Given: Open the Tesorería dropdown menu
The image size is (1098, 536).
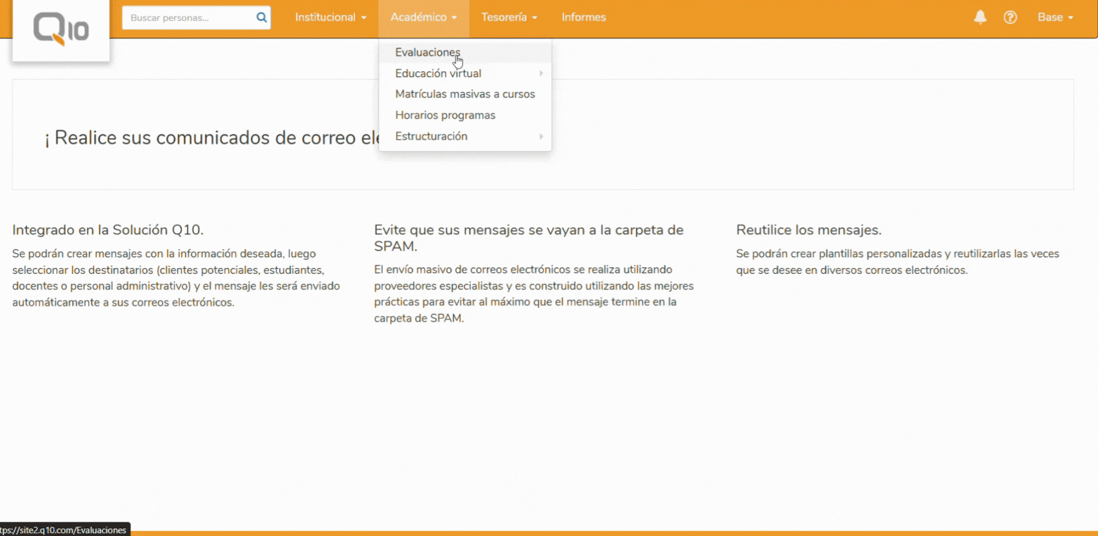Looking at the screenshot, I should tap(509, 17).
